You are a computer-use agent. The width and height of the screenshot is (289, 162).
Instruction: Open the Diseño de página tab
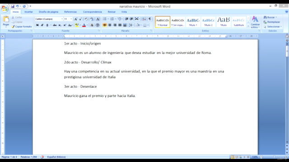(48, 12)
